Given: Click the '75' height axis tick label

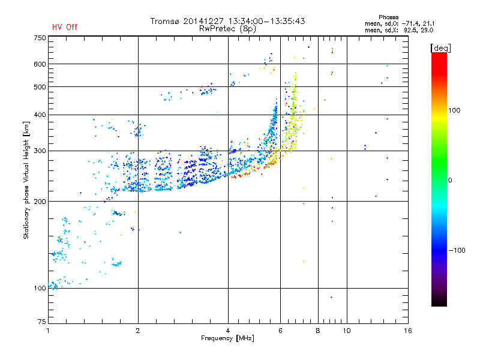Looking at the screenshot, I should pos(42,322).
